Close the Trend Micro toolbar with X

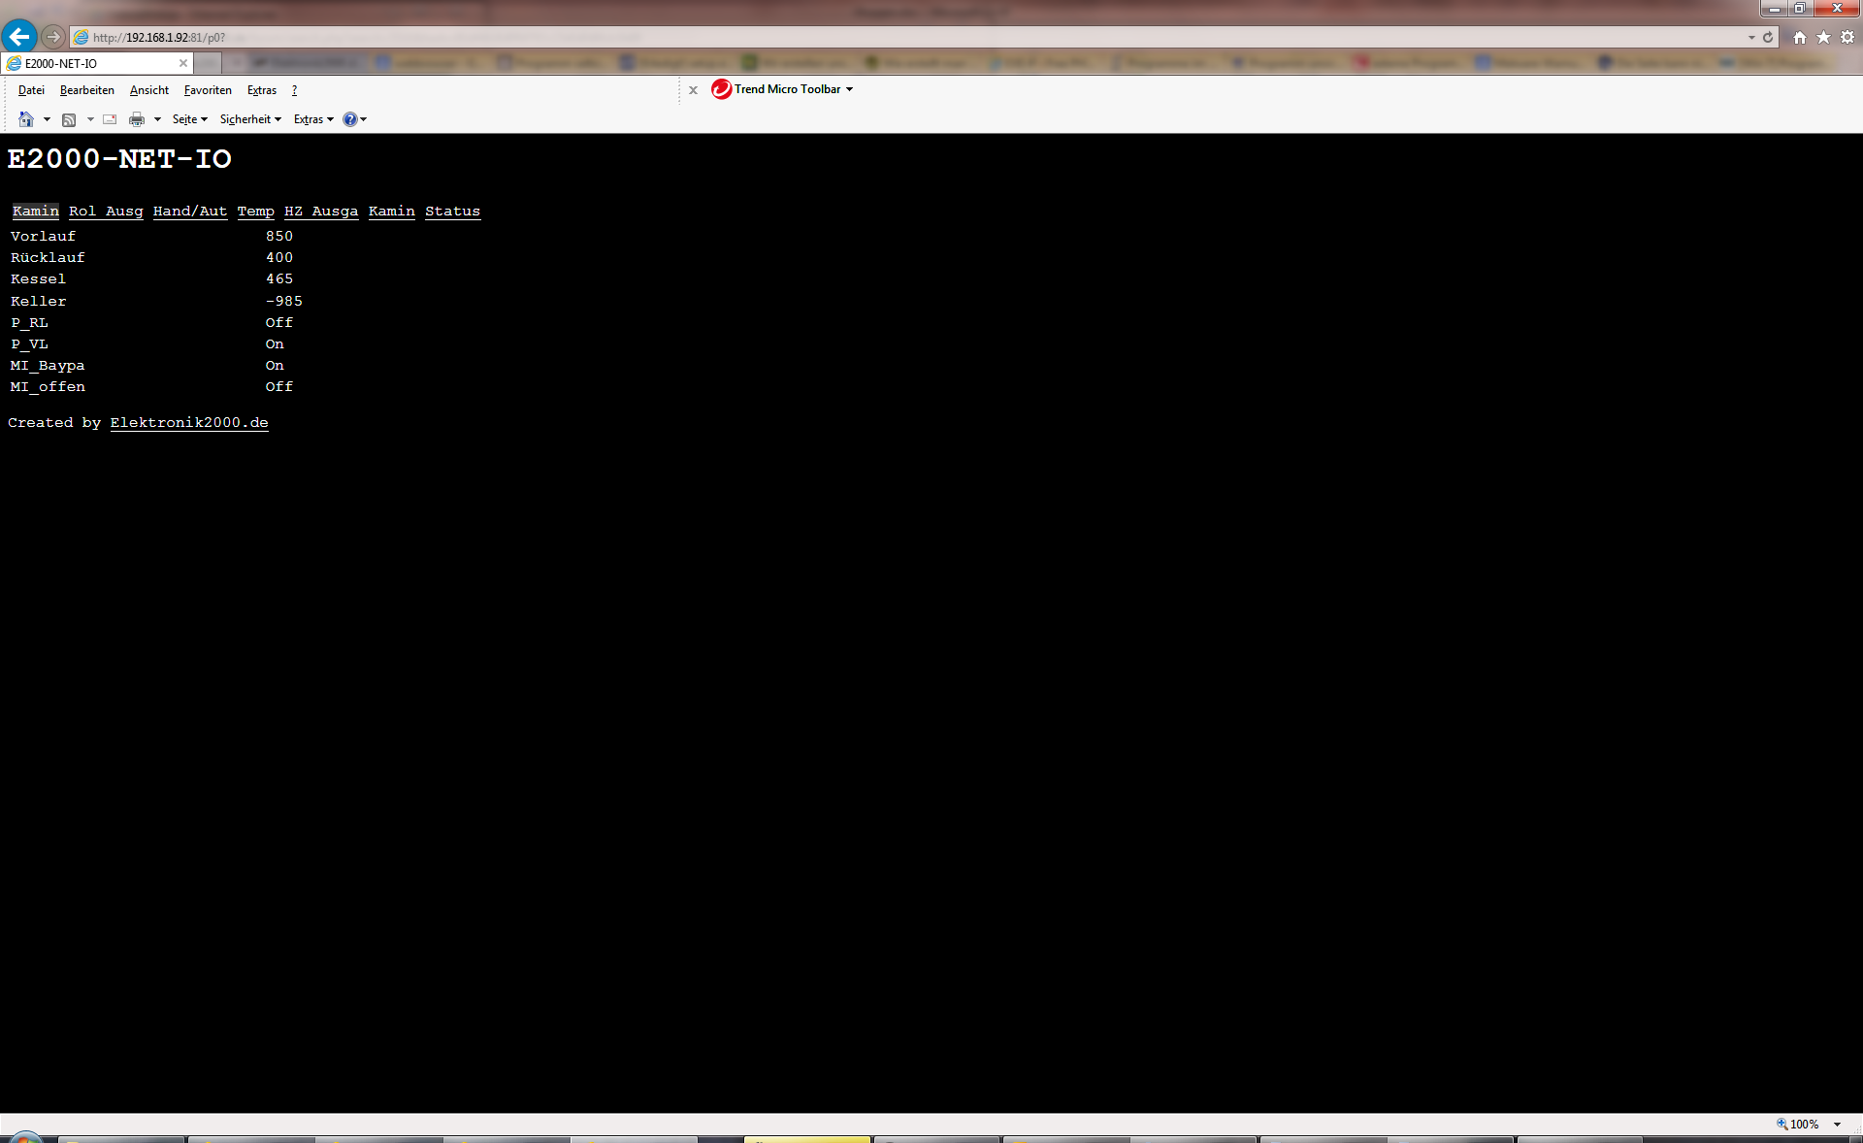coord(693,90)
